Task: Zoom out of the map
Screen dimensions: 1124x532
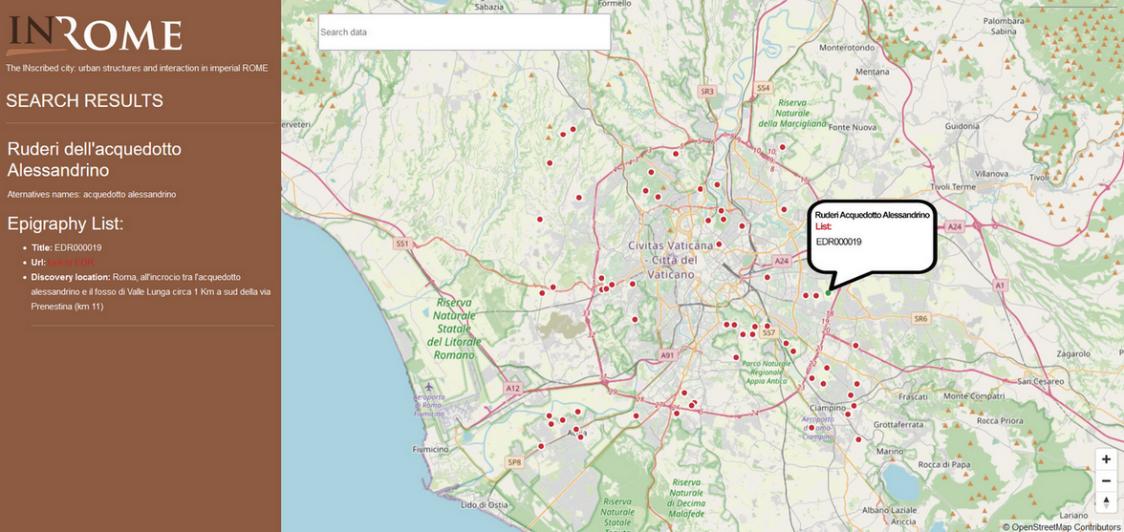Action: 1106,480
